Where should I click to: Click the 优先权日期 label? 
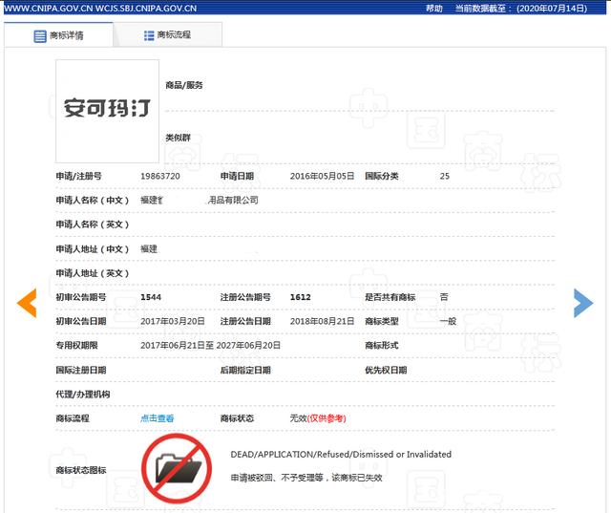(x=386, y=370)
